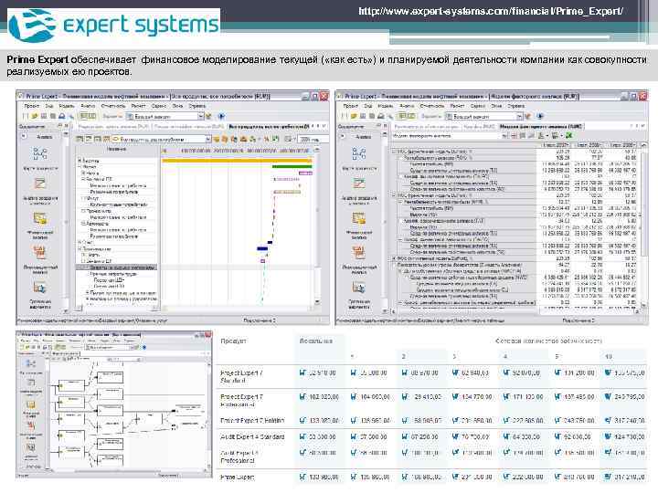Click the open-folder toolbar icon in Gantt window
This screenshot has width=658, height=493.
35,116
